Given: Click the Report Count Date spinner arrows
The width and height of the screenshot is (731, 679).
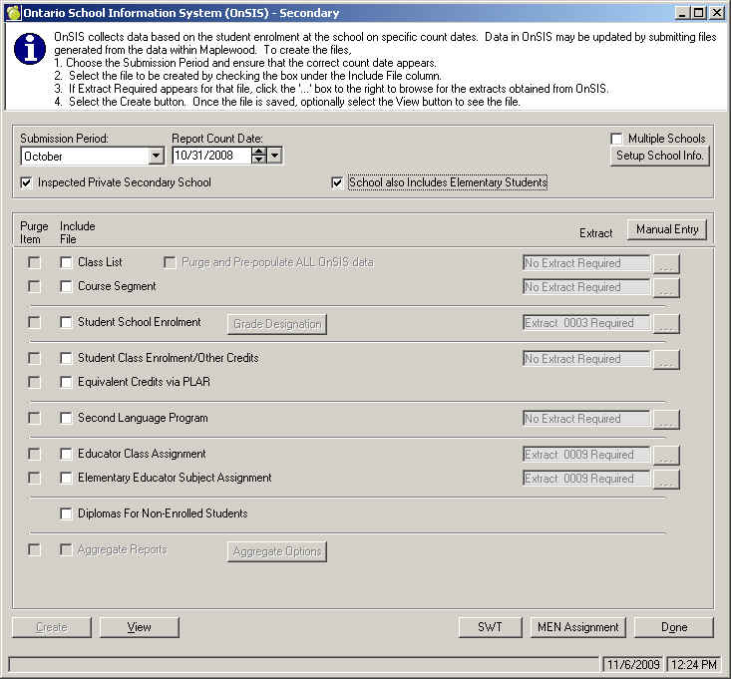Looking at the screenshot, I should 259,156.
